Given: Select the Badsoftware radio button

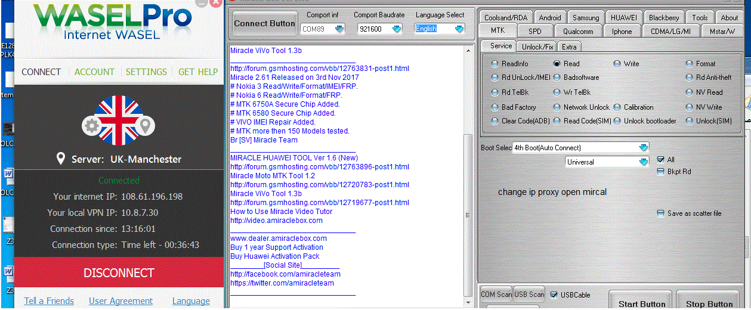Looking at the screenshot, I should pyautogui.click(x=557, y=77).
